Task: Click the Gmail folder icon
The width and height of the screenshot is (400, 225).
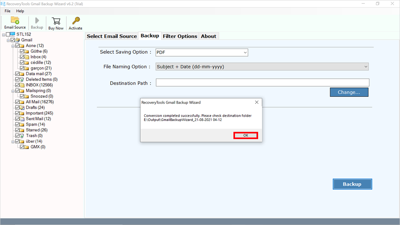Action: coord(17,40)
